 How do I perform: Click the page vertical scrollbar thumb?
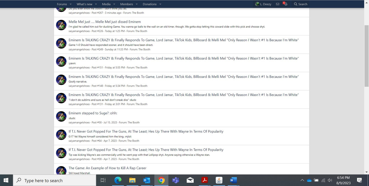pyautogui.click(x=367, y=56)
